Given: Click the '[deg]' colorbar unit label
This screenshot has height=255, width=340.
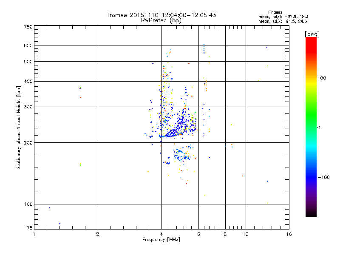Looking at the screenshot, I should (312, 34).
